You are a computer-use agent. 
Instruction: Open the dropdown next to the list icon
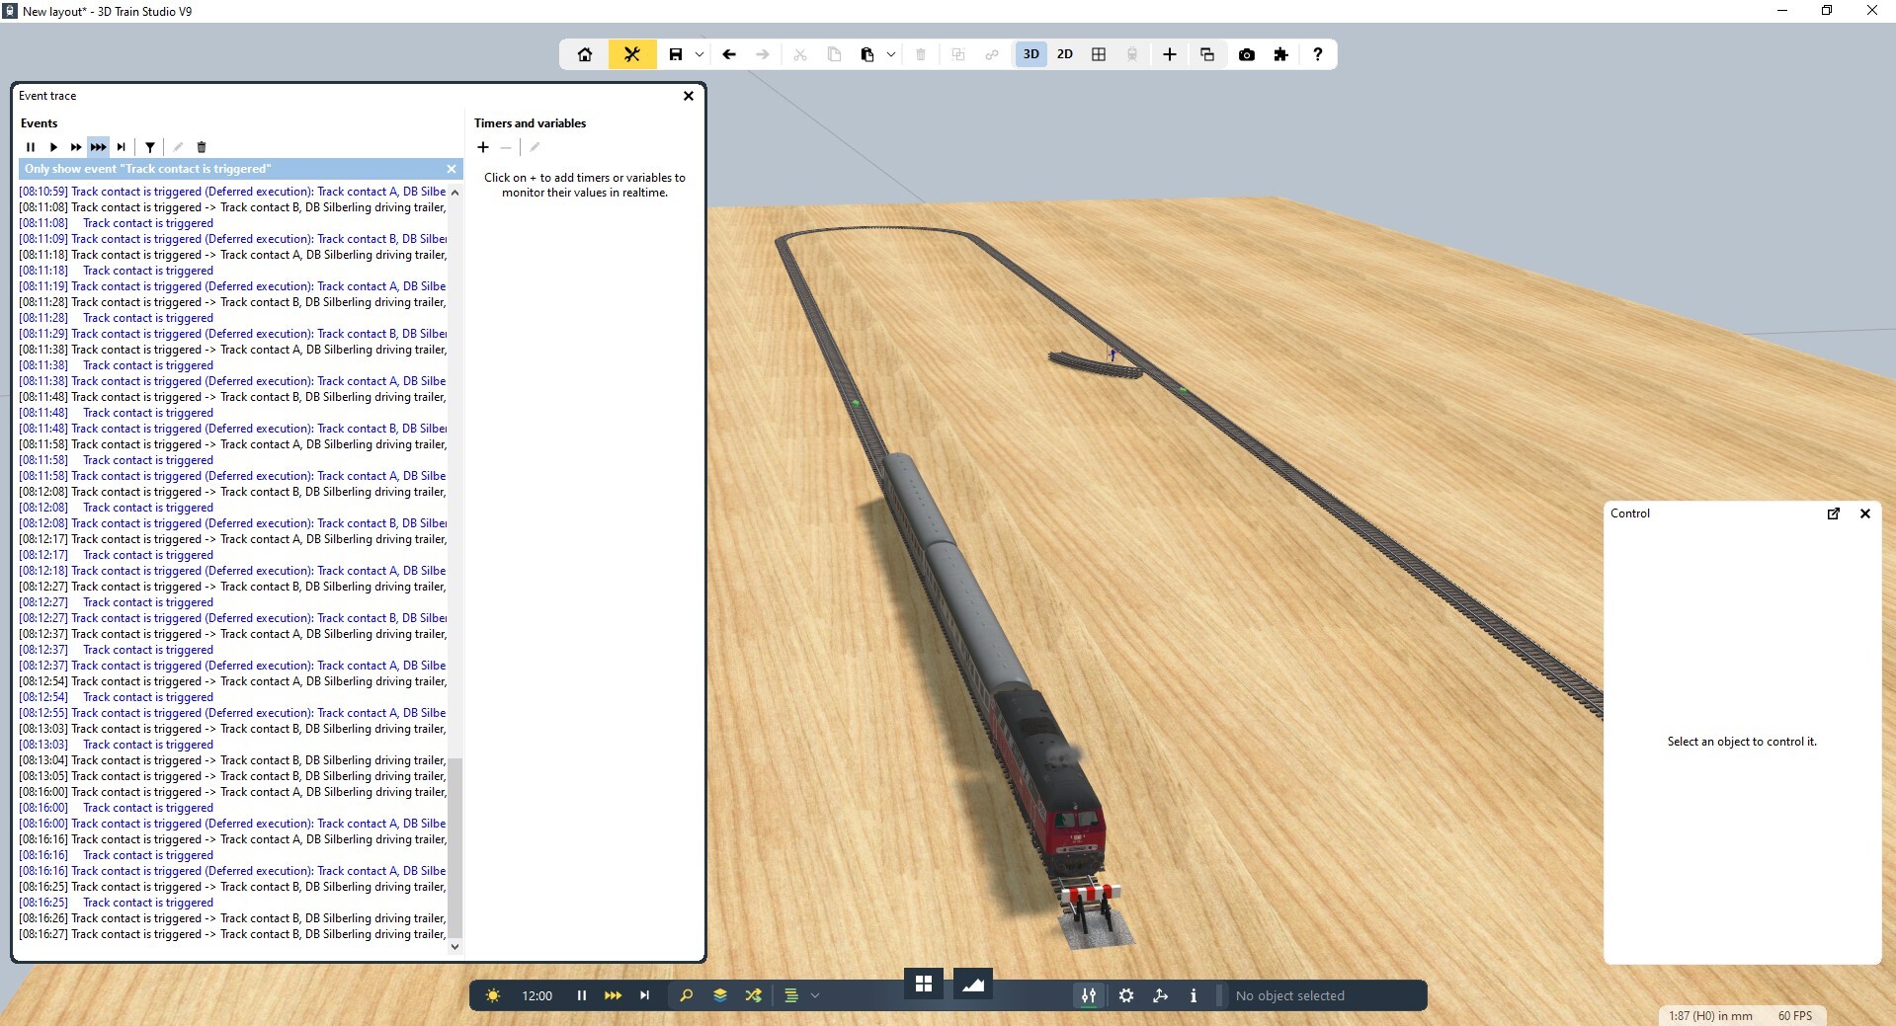click(815, 995)
